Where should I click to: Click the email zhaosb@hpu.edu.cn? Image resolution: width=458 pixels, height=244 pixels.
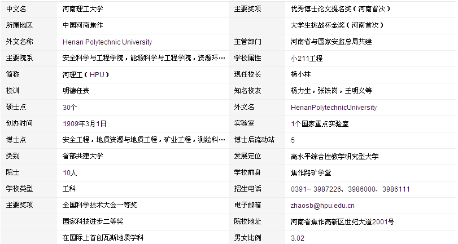pos(322,205)
